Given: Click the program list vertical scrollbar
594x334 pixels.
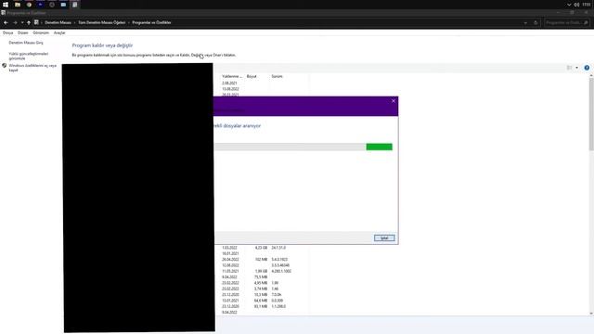Looking at the screenshot, I should 591,115.
